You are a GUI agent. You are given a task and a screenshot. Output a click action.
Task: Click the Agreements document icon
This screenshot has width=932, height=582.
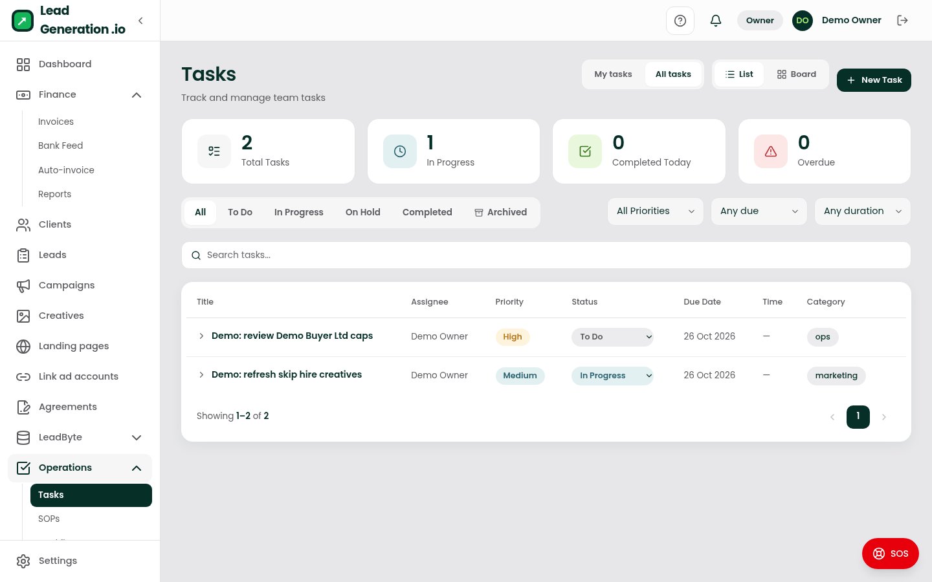coord(23,407)
